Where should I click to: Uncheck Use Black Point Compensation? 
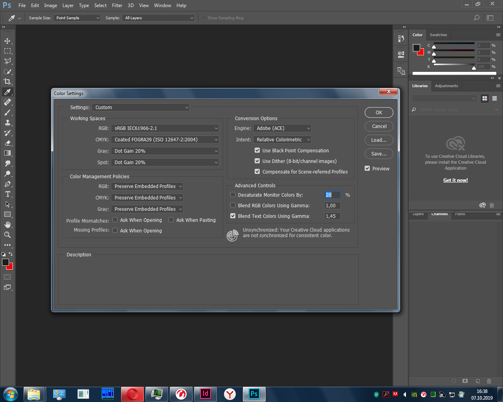[x=257, y=150]
